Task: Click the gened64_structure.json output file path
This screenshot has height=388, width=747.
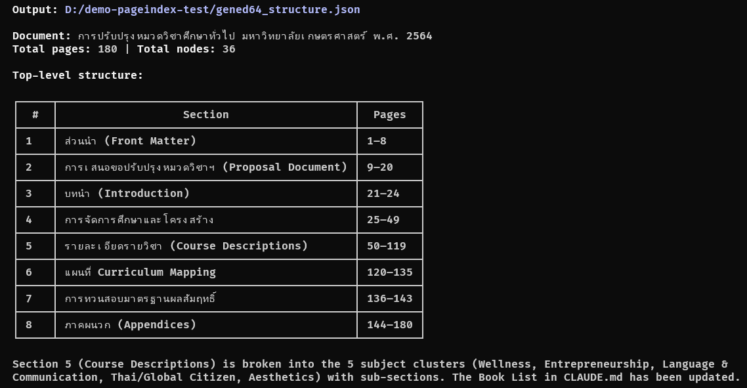Action: pos(212,10)
